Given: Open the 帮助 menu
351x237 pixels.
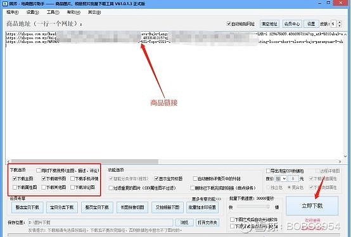Looking at the screenshot, I should tap(73, 12).
